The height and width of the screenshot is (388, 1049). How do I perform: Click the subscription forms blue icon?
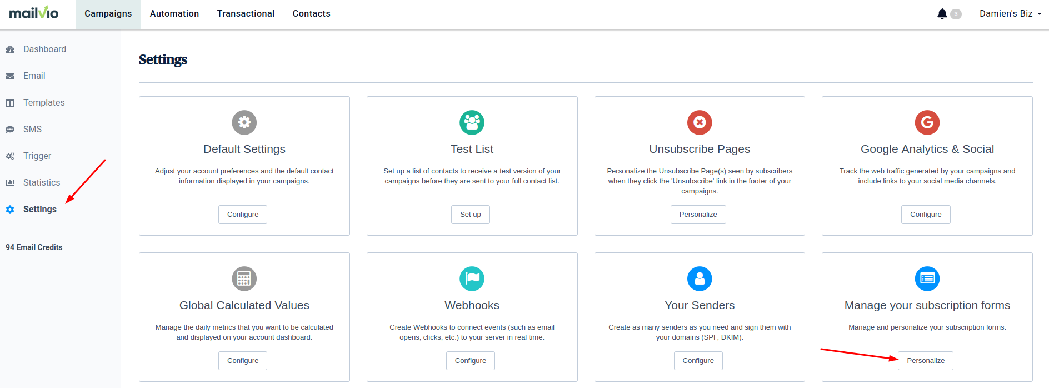click(x=927, y=278)
